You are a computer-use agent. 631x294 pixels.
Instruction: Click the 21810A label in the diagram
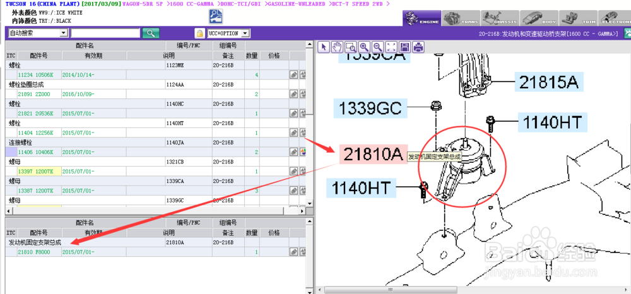pyautogui.click(x=373, y=155)
